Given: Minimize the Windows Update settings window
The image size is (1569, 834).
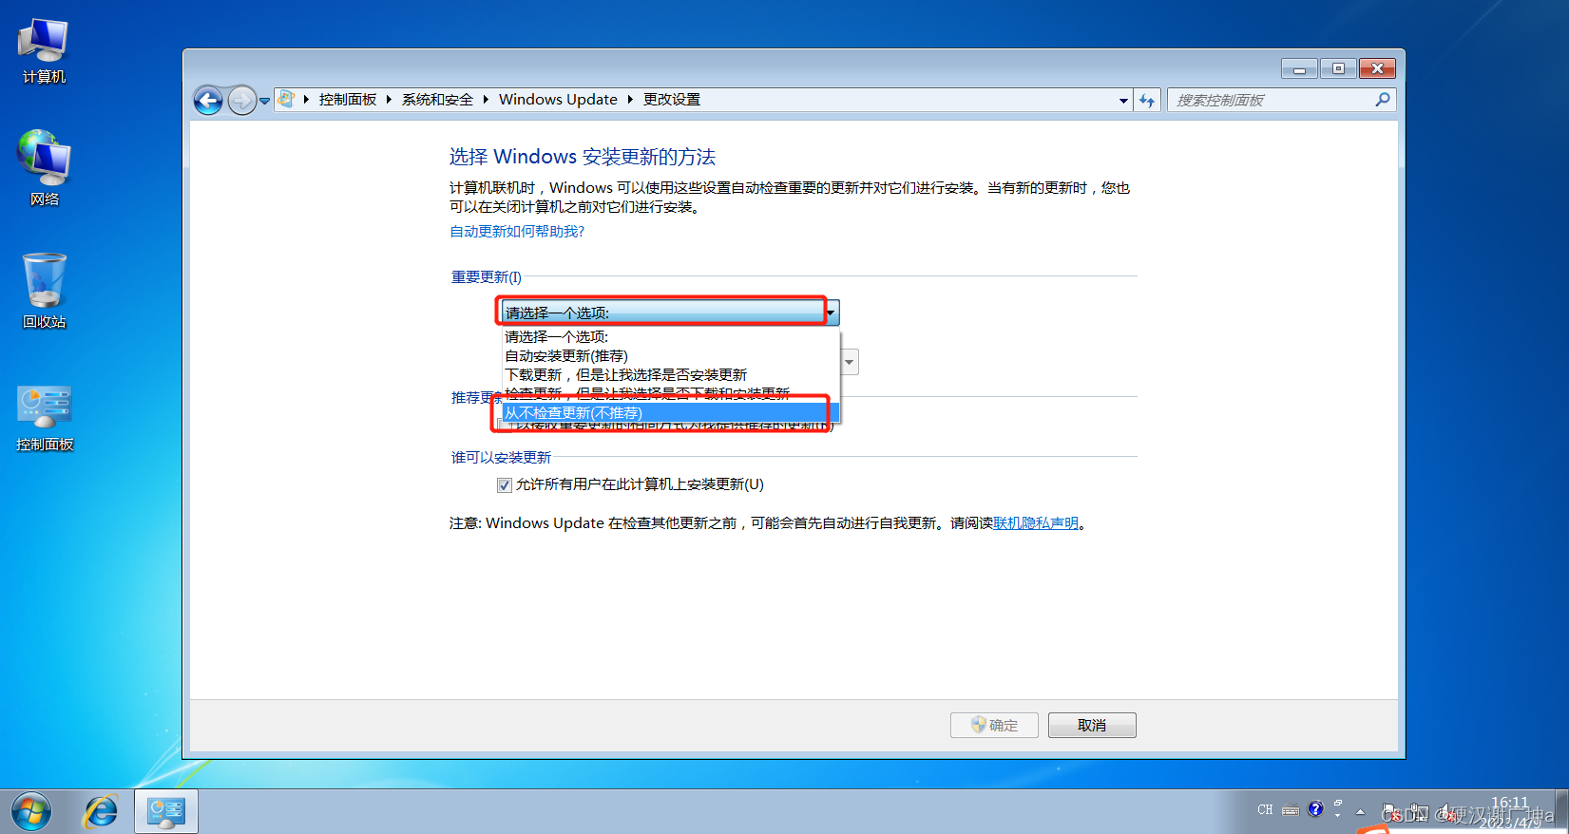Looking at the screenshot, I should 1299,68.
